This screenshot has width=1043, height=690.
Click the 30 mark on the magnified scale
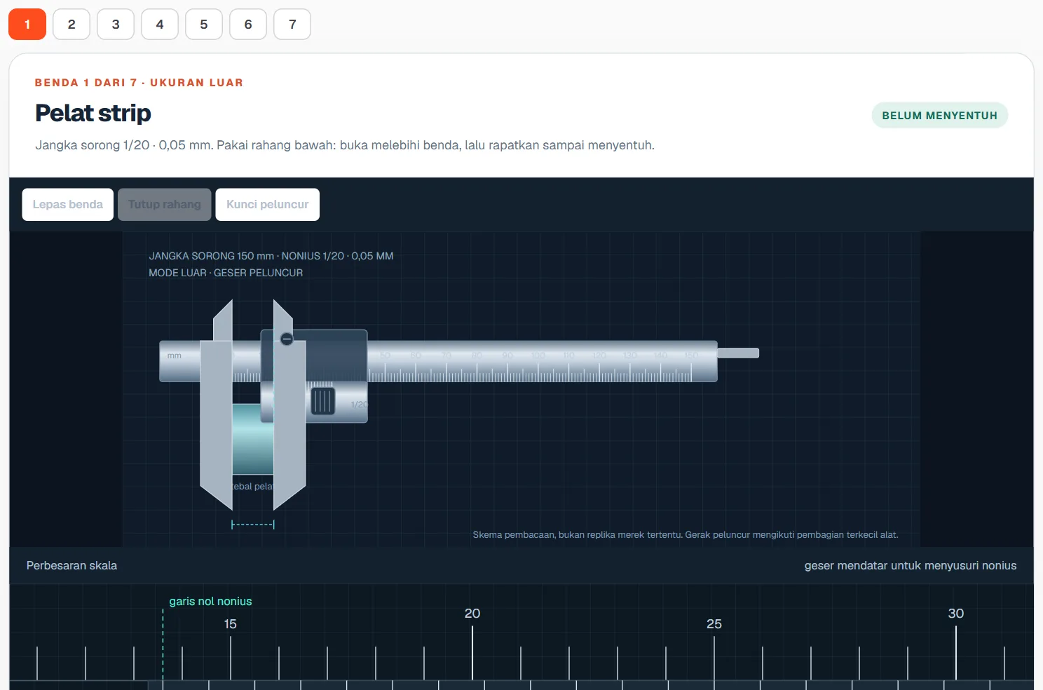tap(956, 614)
